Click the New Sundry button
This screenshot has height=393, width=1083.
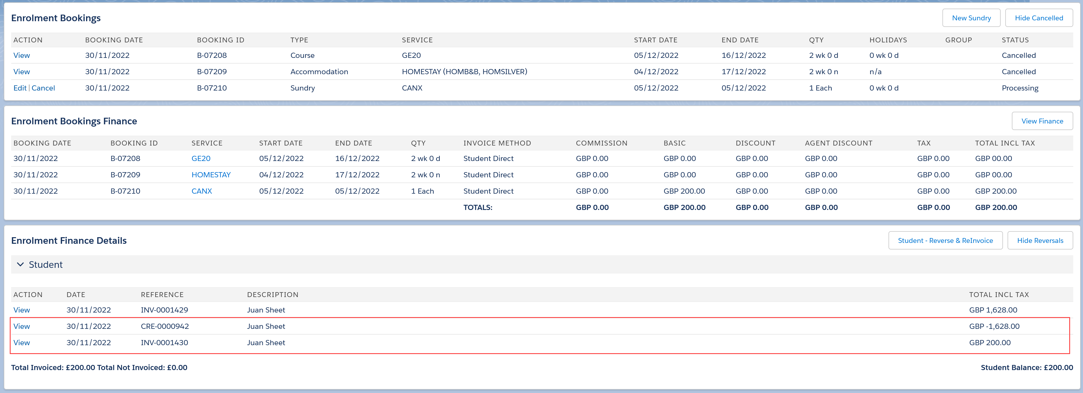[971, 18]
